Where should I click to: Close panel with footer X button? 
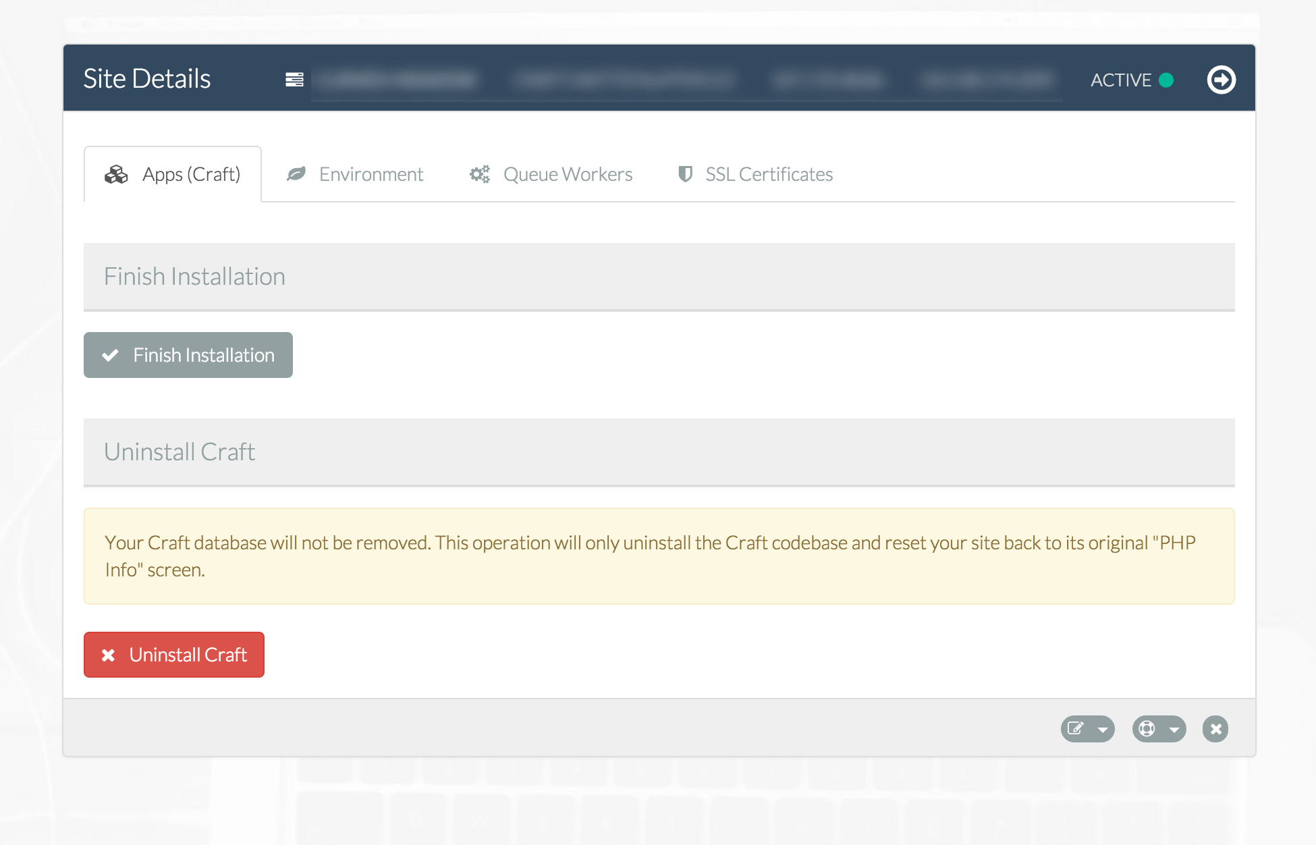(x=1215, y=729)
